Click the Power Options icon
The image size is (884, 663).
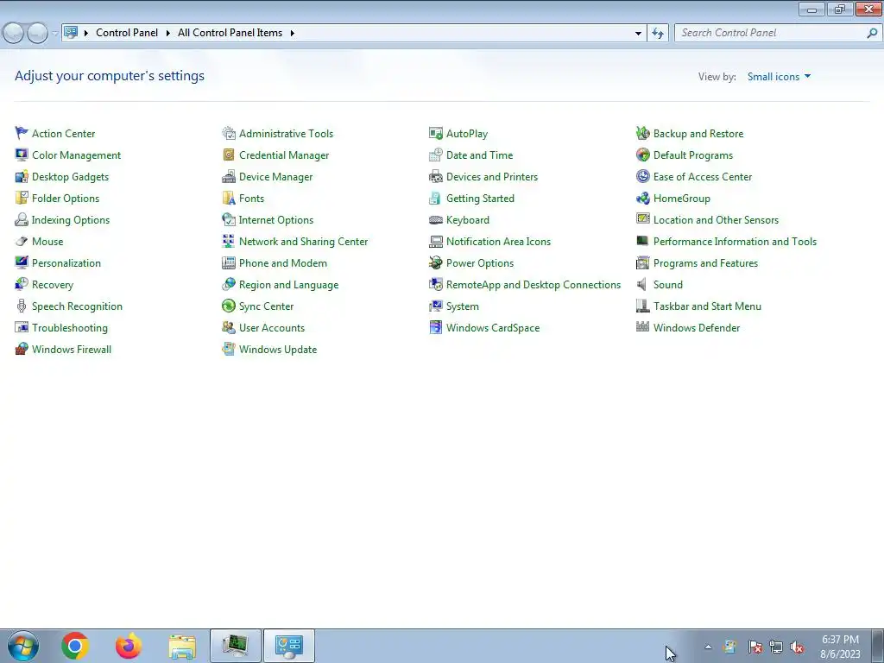[436, 262]
